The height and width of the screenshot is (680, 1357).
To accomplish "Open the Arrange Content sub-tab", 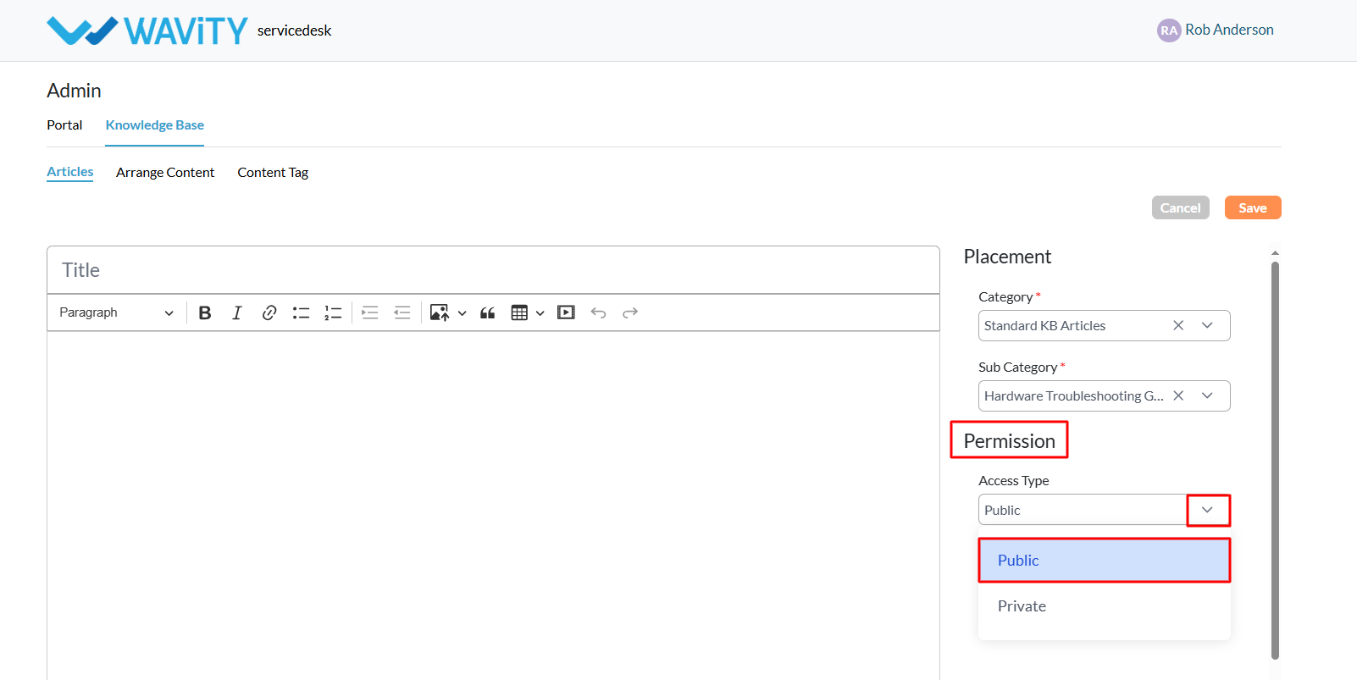I will [x=165, y=172].
